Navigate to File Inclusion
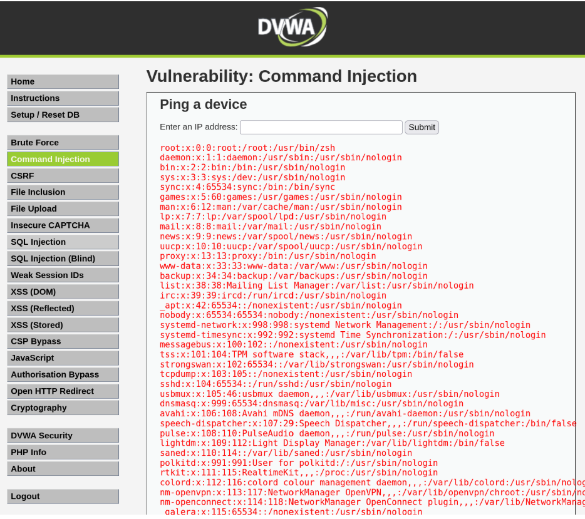 click(x=63, y=192)
